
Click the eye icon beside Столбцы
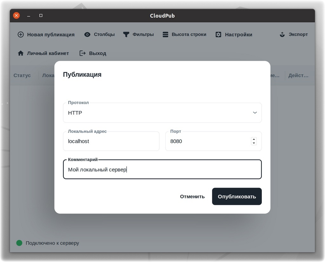point(87,35)
